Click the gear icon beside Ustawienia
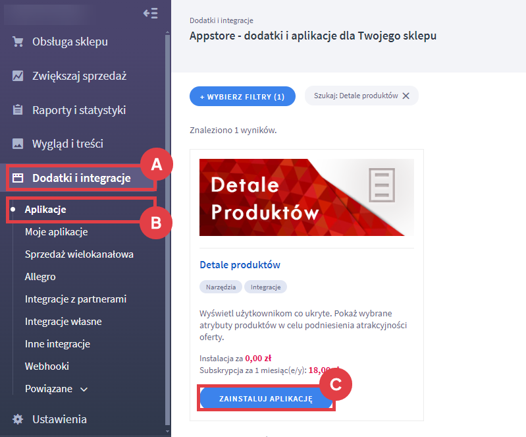The height and width of the screenshot is (437, 526). pyautogui.click(x=18, y=419)
